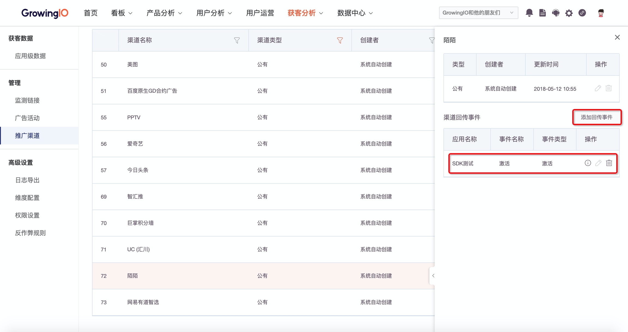Collapse the side panel with arrow
This screenshot has width=628, height=332.
433,276
